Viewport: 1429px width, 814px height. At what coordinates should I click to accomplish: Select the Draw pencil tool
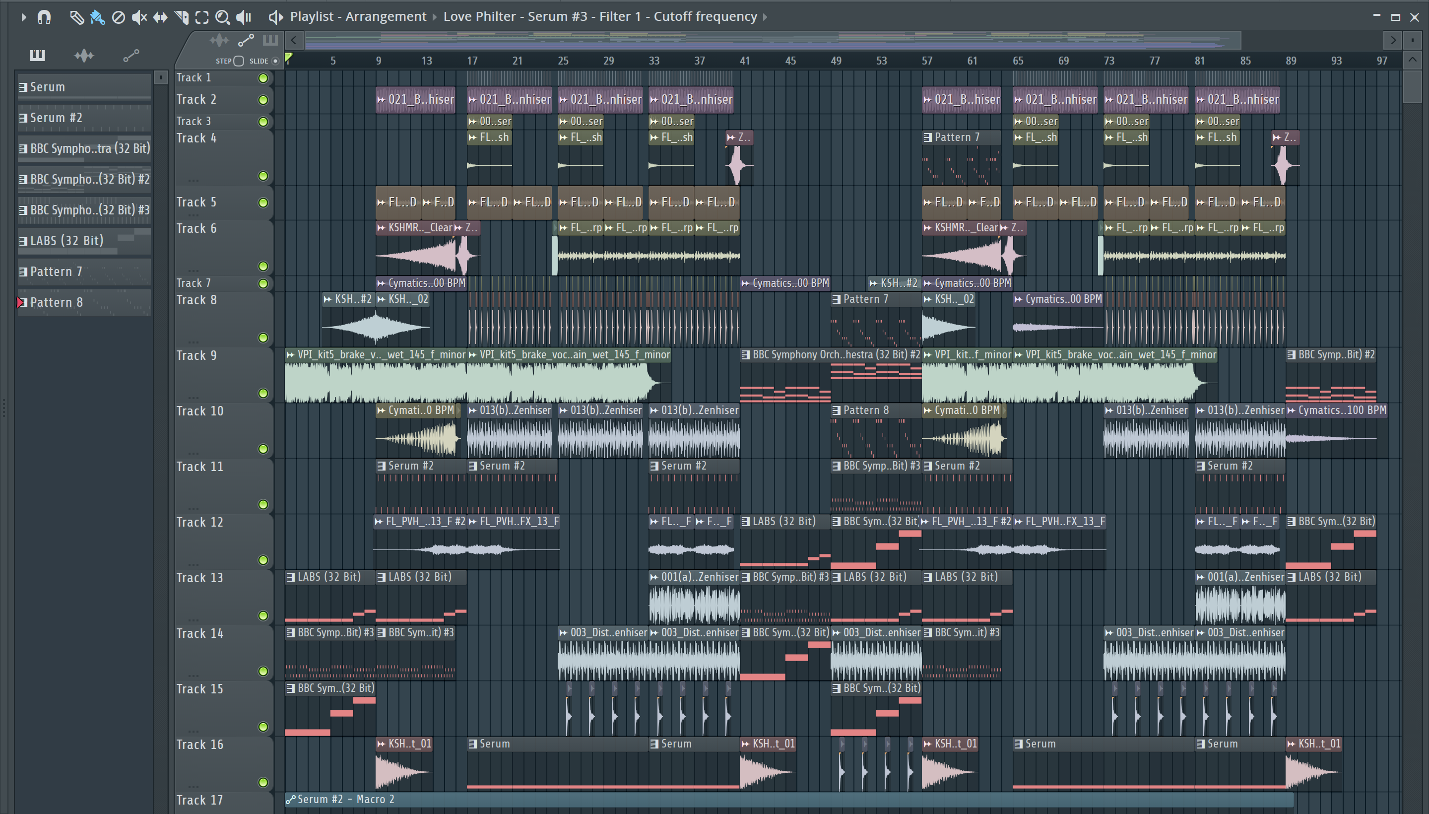coord(76,17)
